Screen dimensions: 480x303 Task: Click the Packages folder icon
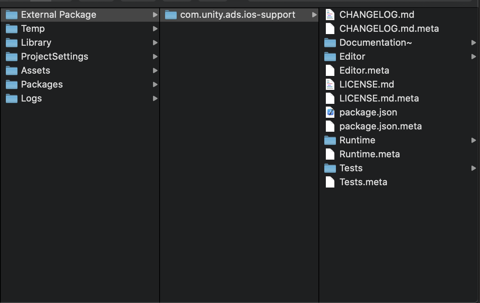12,84
